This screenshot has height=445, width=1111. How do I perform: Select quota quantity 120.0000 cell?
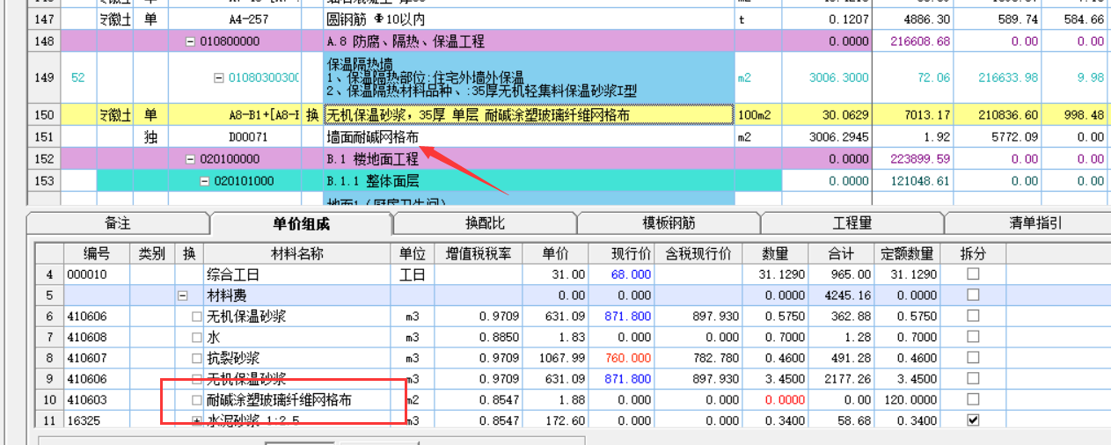[906, 400]
